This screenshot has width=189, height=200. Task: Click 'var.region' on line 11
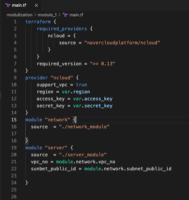76,92
